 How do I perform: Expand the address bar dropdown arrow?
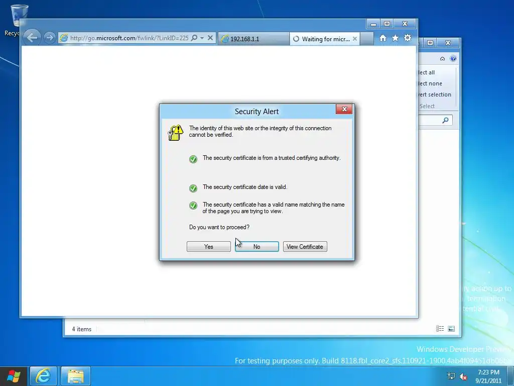(x=202, y=38)
